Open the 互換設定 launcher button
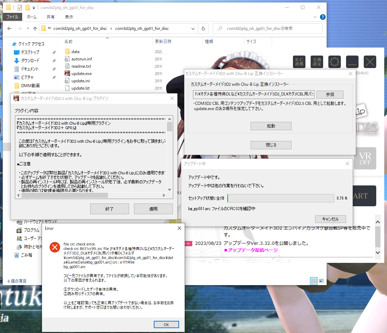This screenshot has height=333, width=387. pos(317,62)
